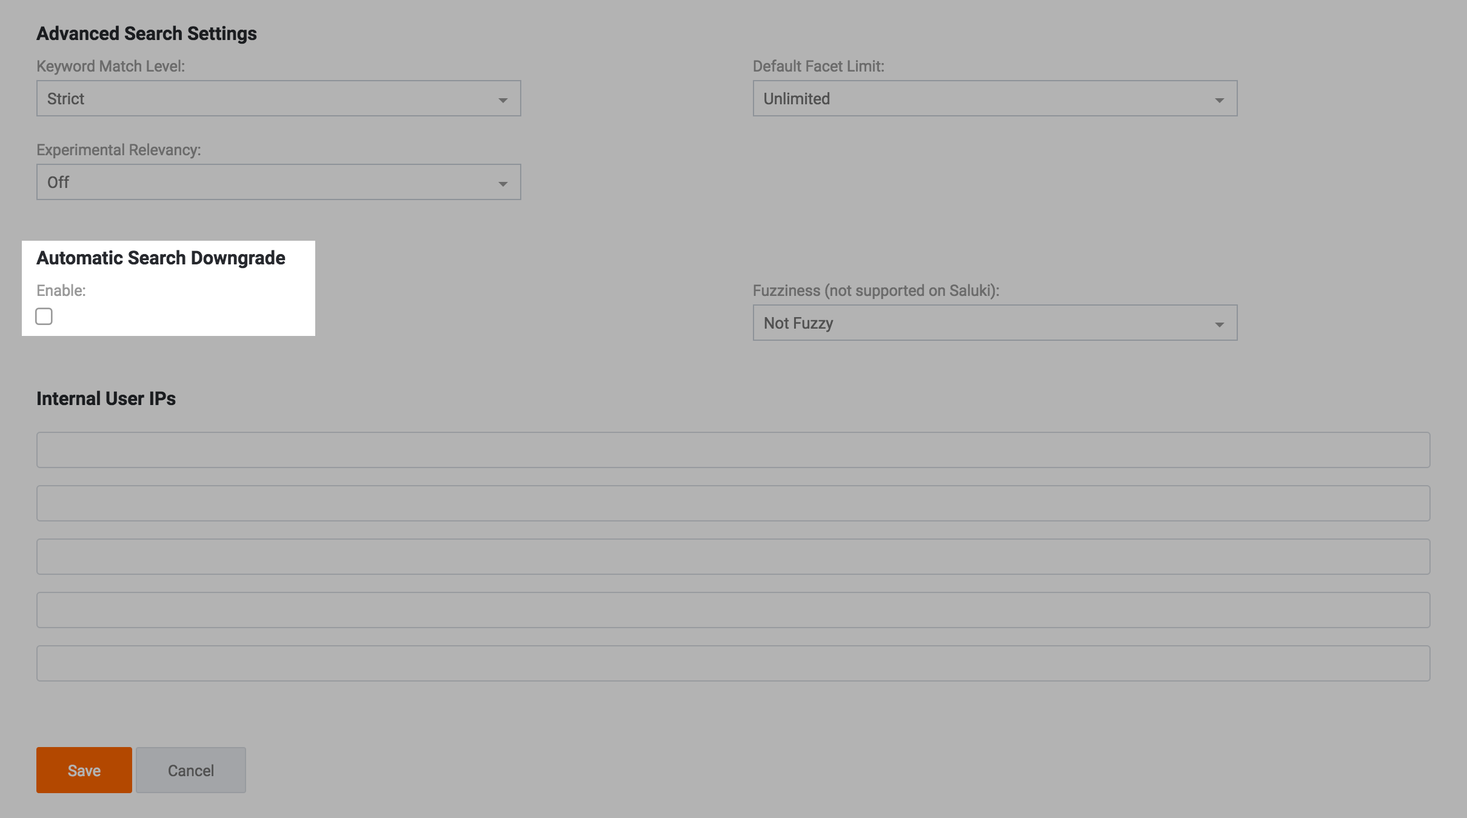Enable the Automatic Search Downgrade checkbox
The width and height of the screenshot is (1467, 818).
point(44,317)
